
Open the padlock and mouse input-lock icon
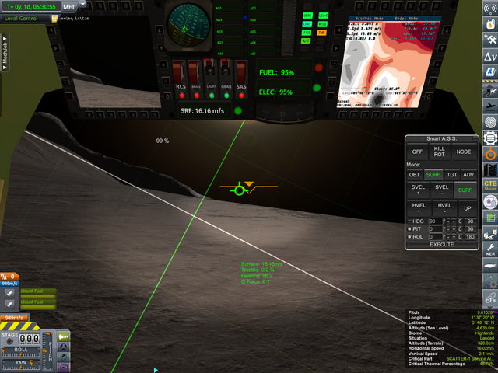tap(490, 202)
